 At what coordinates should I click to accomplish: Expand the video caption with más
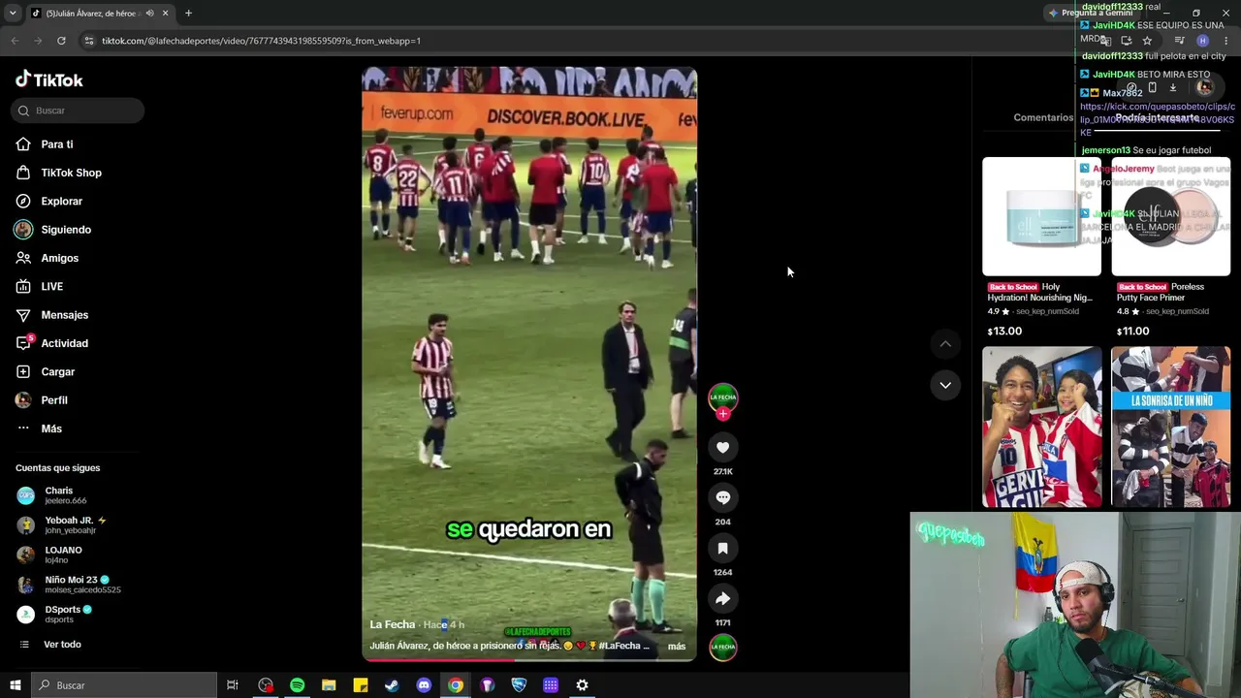click(677, 647)
